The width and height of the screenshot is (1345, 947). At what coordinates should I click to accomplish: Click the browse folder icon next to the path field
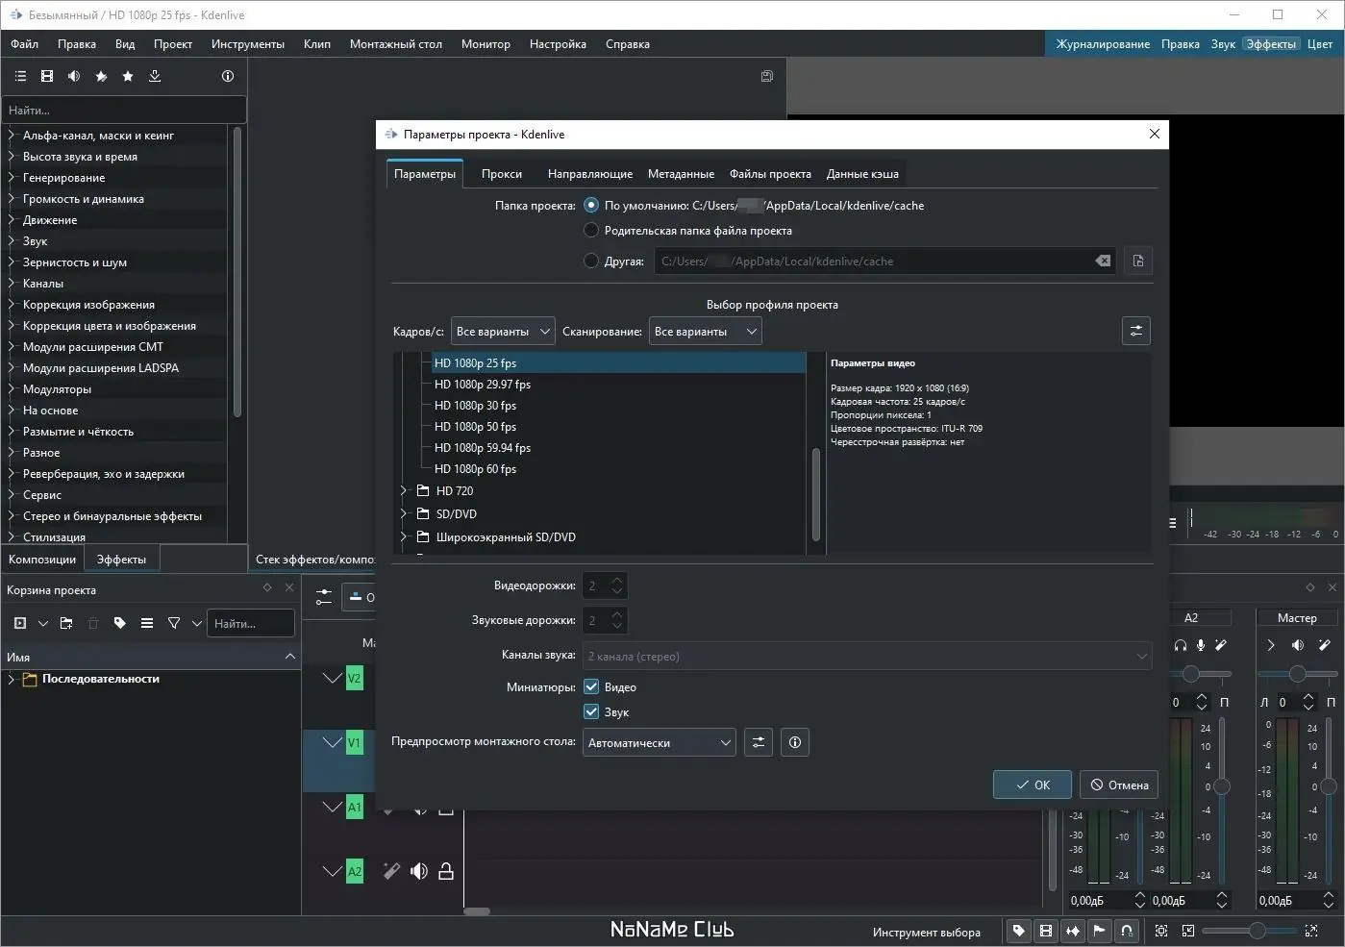pyautogui.click(x=1138, y=261)
